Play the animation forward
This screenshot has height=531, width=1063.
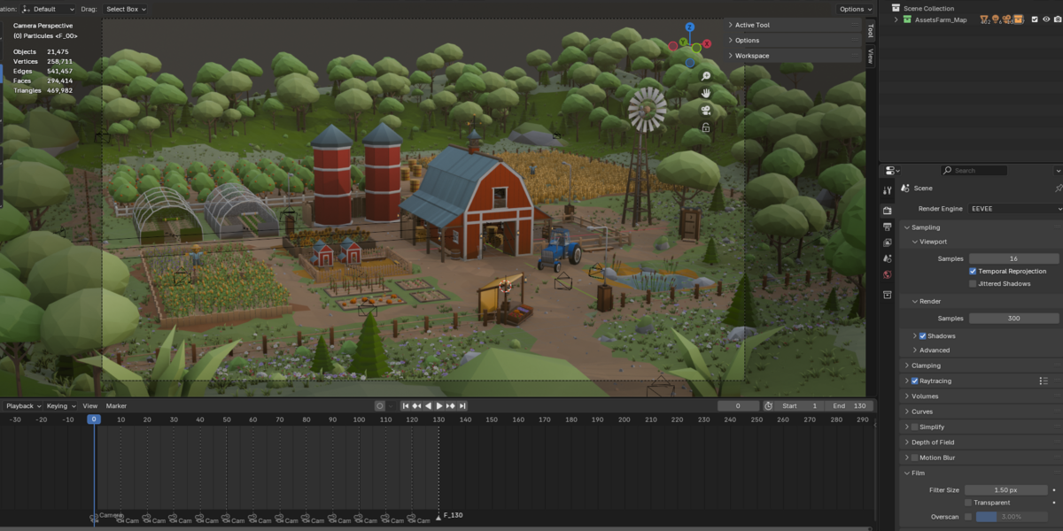coord(439,405)
